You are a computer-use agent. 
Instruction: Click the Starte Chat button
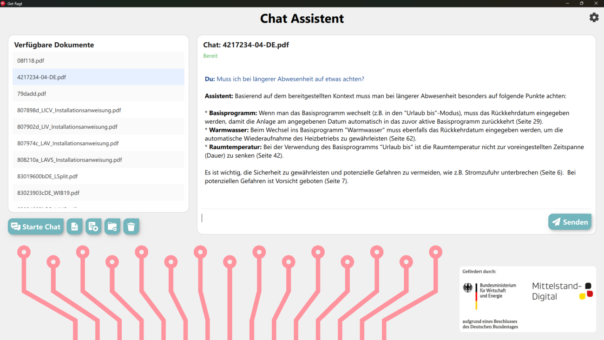pyautogui.click(x=36, y=227)
